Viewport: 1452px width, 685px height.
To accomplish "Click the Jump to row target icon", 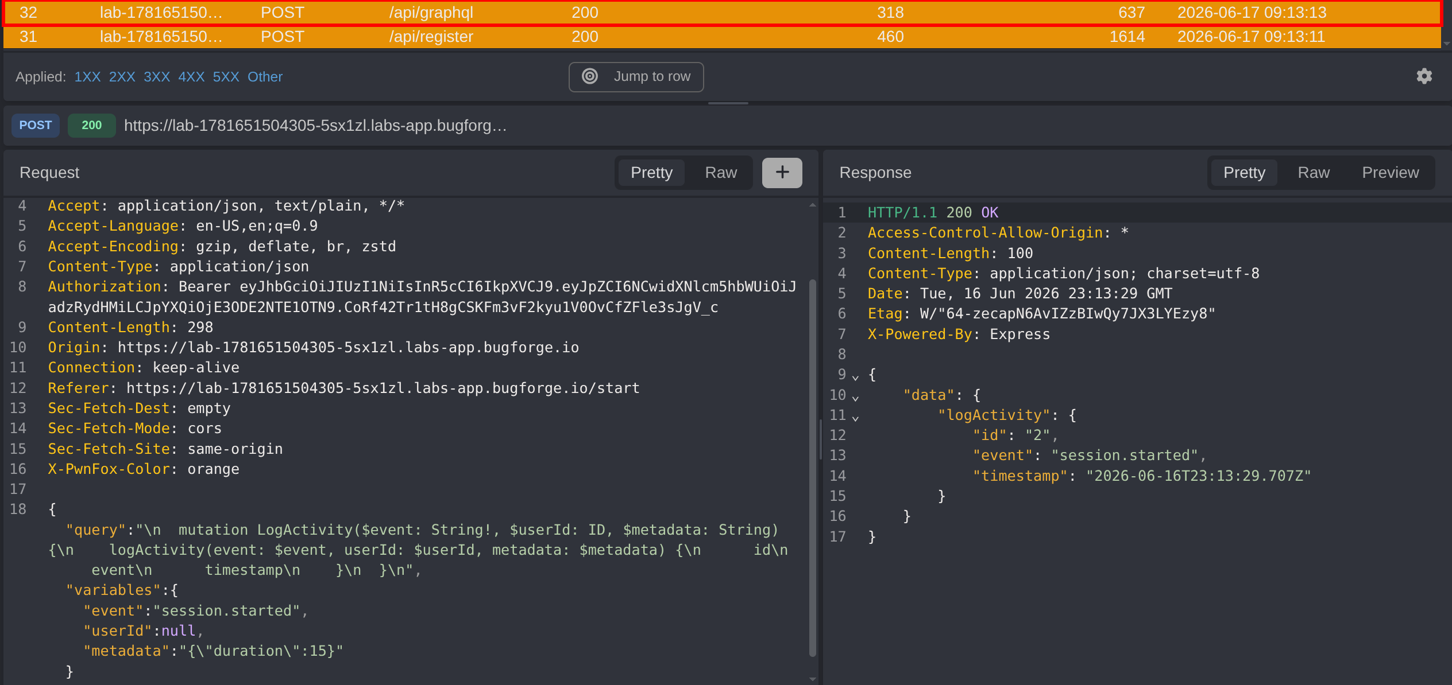I will tap(590, 76).
